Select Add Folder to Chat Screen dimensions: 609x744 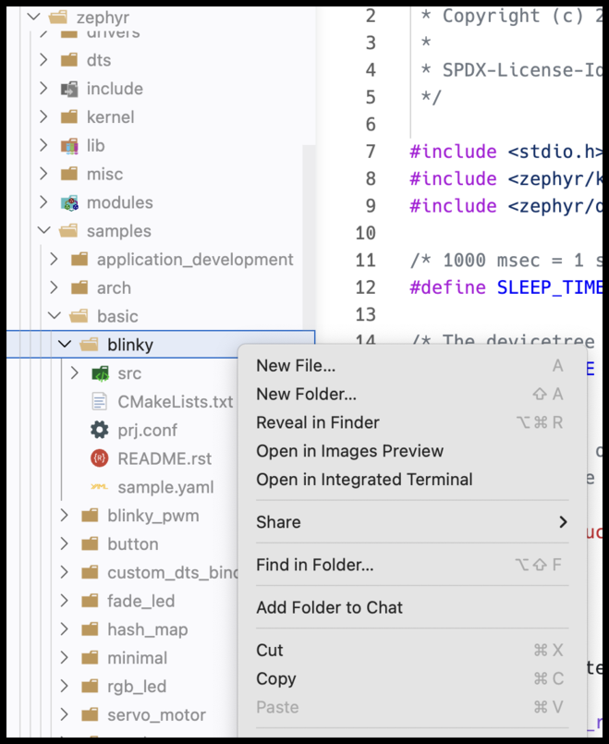pos(412,608)
